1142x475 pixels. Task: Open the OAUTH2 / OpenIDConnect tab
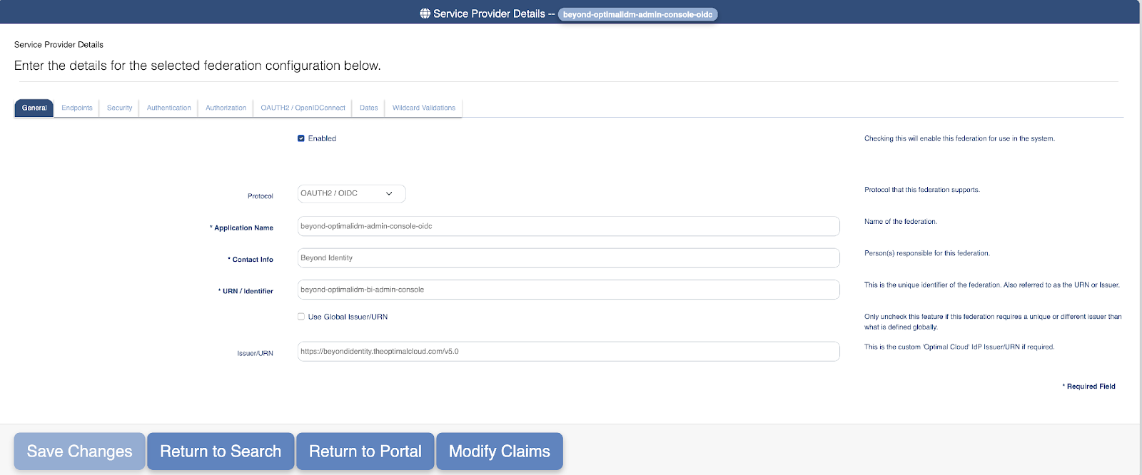[303, 108]
